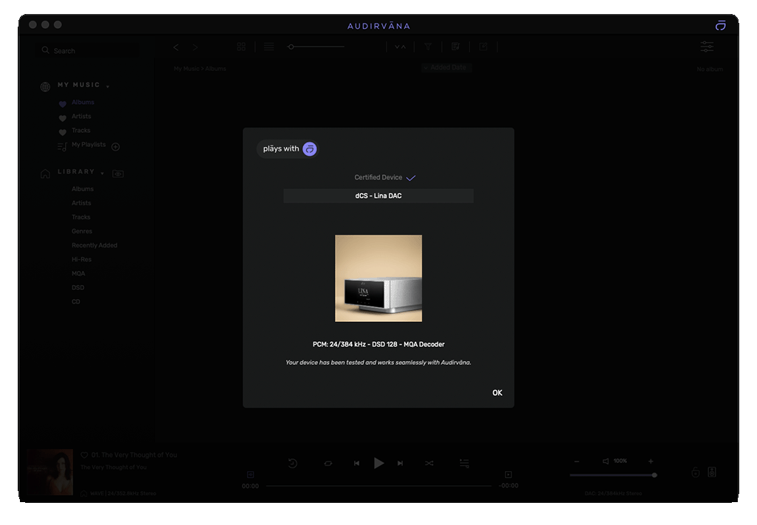The image size is (757, 525).
Task: Click the filter funnel icon in toolbar
Action: pos(427,47)
